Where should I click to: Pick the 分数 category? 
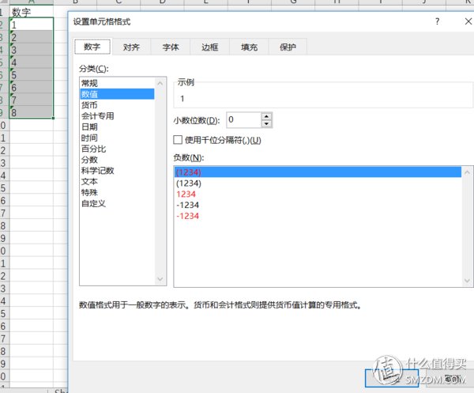(x=117, y=160)
